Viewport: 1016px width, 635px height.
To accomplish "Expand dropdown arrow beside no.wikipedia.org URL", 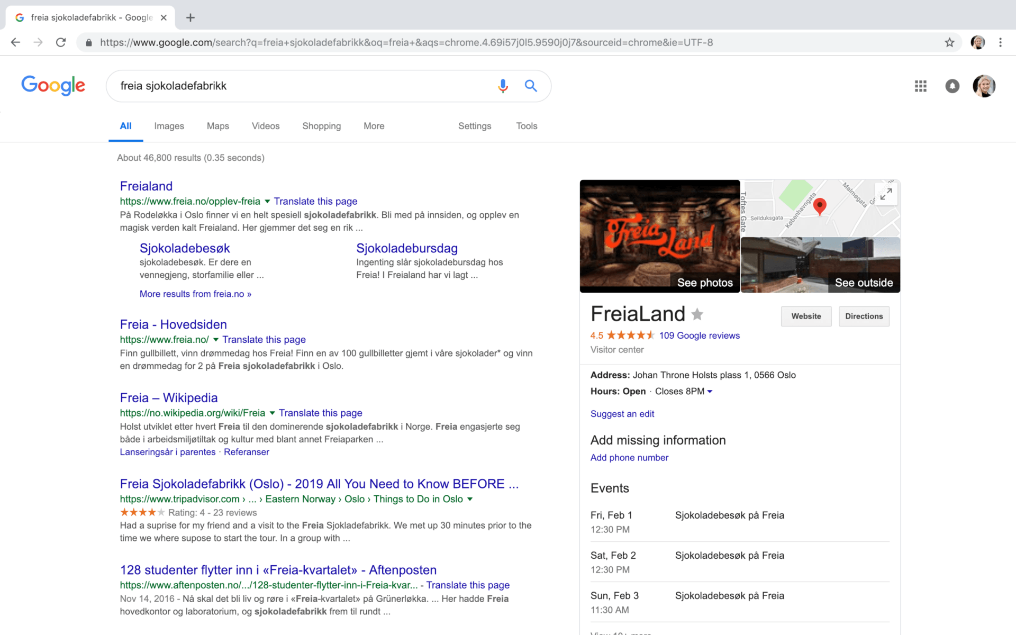I will click(272, 413).
